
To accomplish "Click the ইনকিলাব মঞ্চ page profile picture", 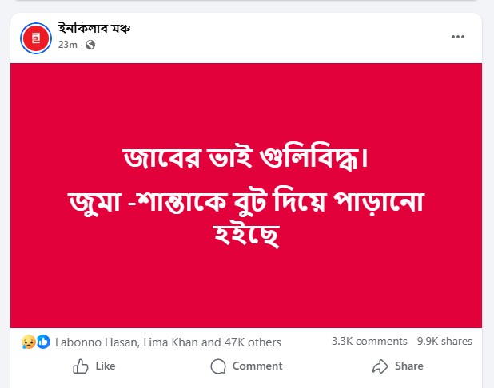I will coord(37,38).
